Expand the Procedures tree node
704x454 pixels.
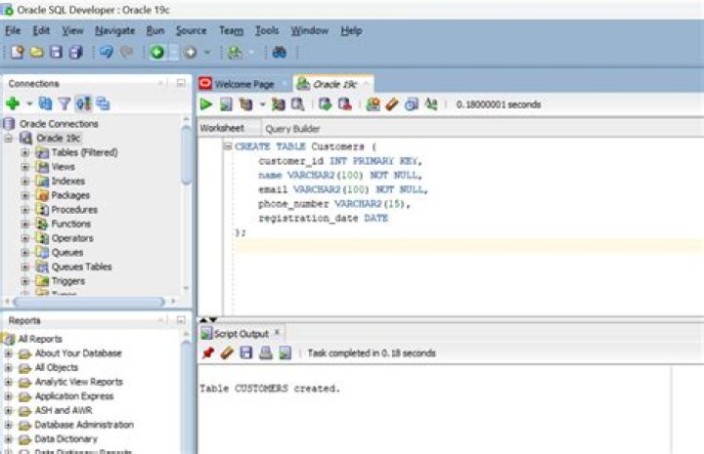coord(24,209)
